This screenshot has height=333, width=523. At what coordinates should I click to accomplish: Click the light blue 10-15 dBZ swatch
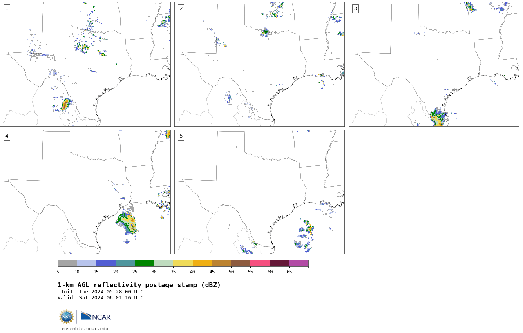pos(86,264)
